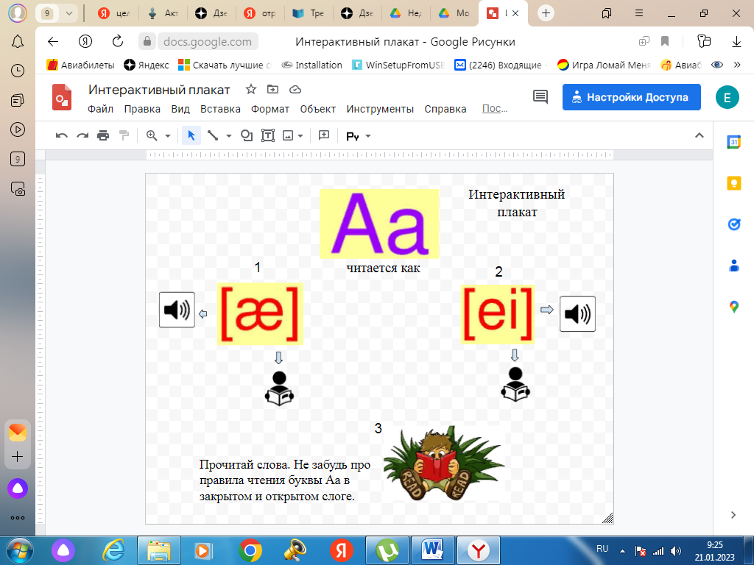Open the comment history icon

pos(540,97)
